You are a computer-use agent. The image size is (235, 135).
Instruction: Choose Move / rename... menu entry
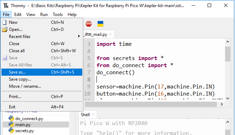tap(42, 86)
